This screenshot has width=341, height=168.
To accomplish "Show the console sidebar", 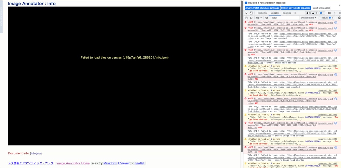I will click(246, 18).
